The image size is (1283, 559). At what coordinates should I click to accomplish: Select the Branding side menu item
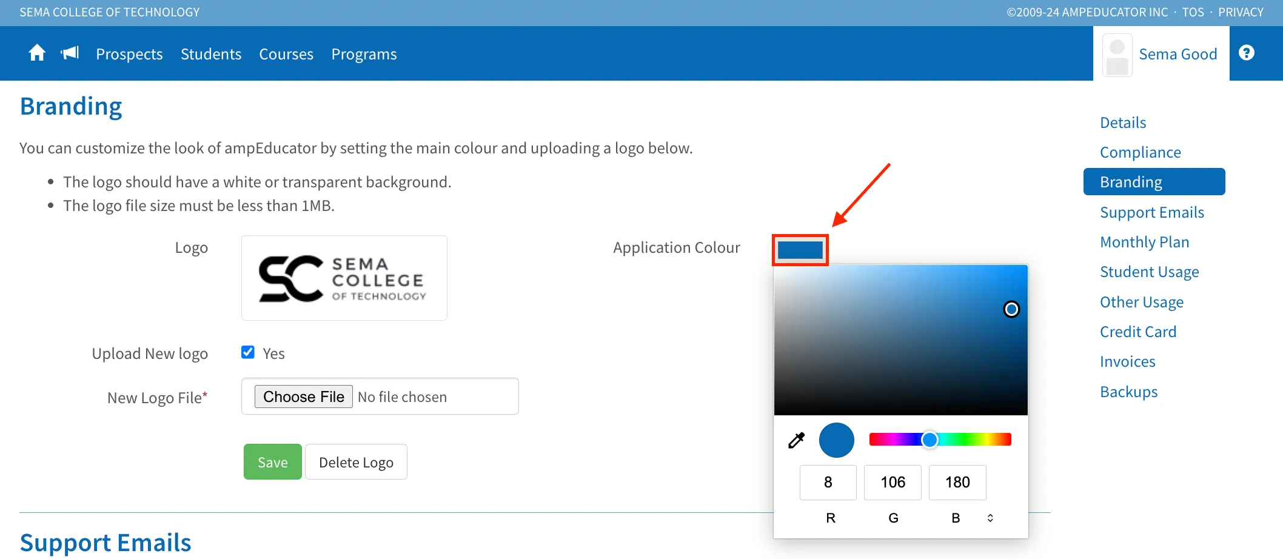coord(1154,182)
